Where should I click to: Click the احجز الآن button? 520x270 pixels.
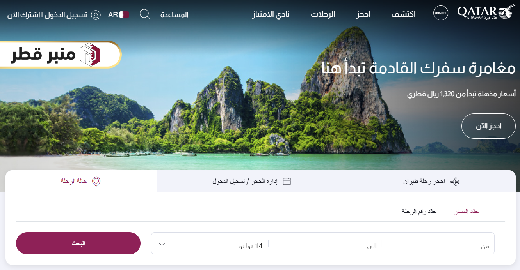tap(488, 126)
